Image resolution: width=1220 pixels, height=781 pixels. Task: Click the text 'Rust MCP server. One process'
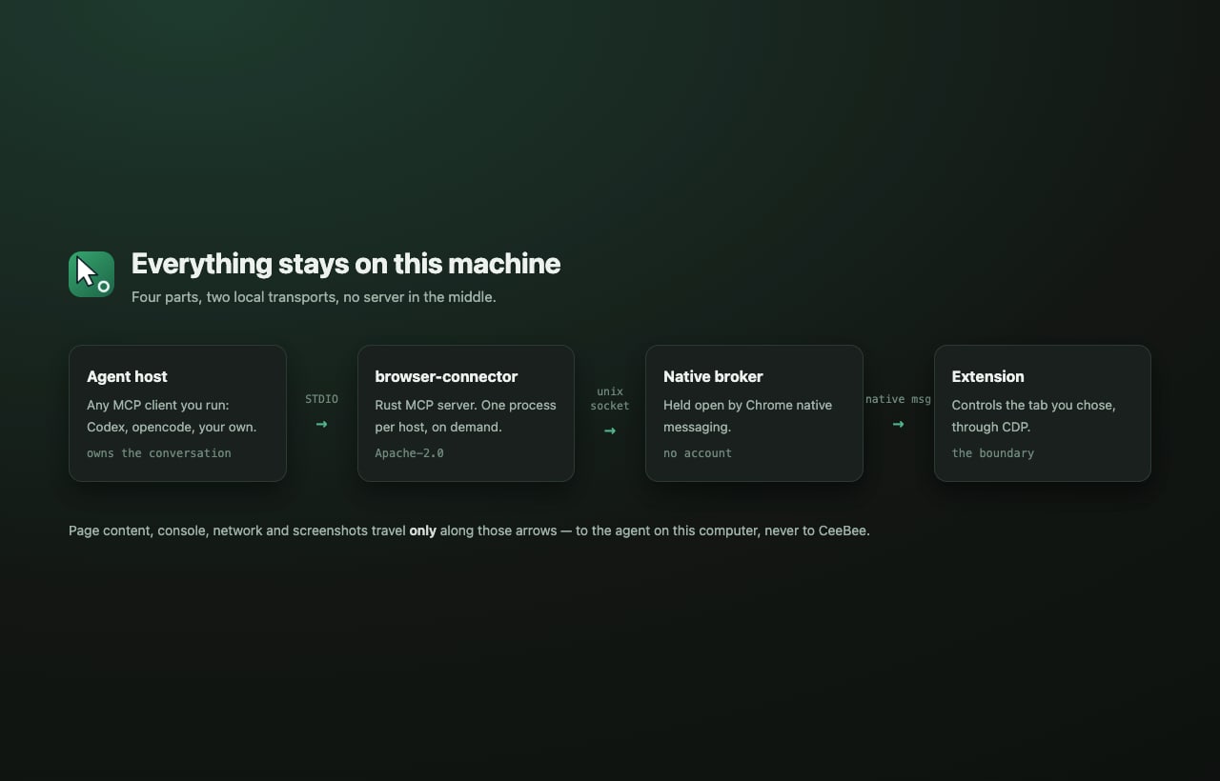coord(465,405)
